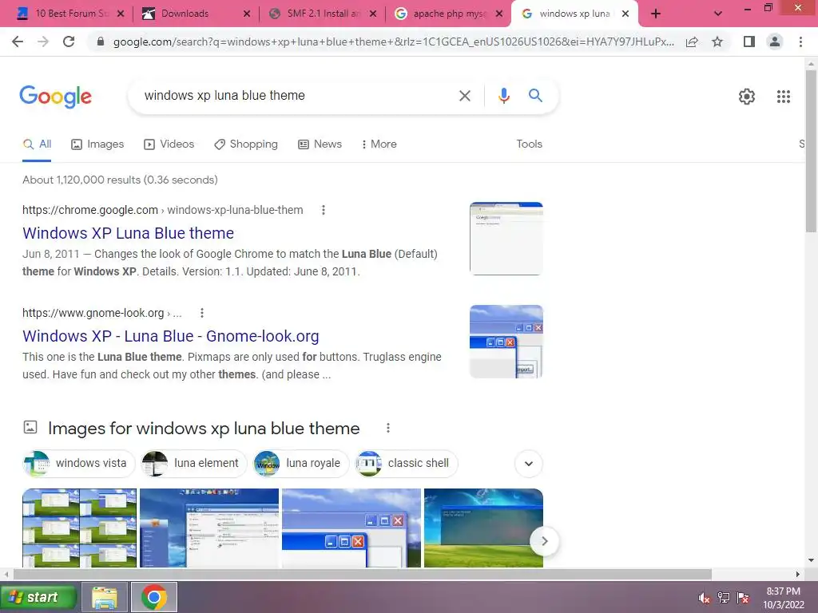Screen dimensions: 818x613
Task: Switch to News search results
Action: (x=320, y=144)
